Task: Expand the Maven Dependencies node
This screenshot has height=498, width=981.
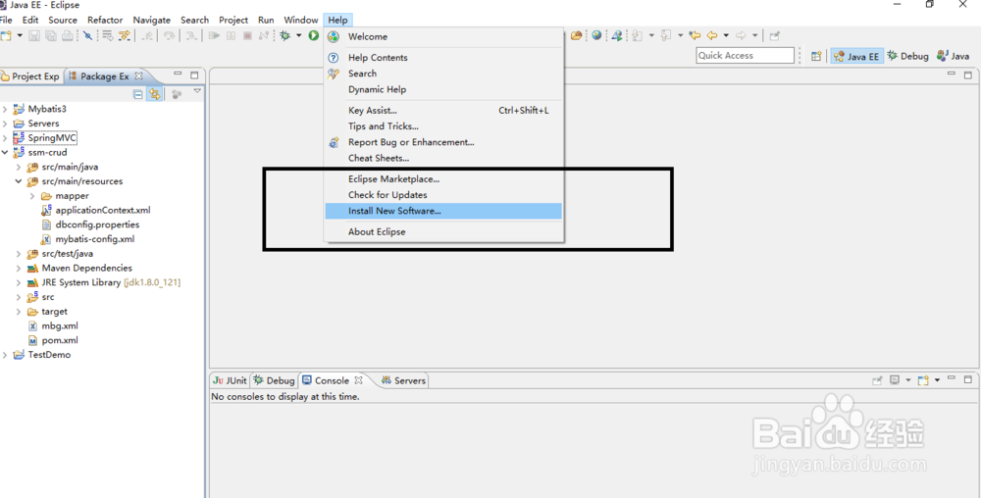Action: coord(19,268)
